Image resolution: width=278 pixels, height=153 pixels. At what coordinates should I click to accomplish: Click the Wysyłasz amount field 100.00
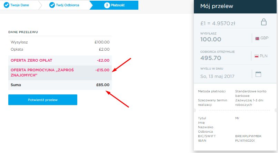coord(211,39)
